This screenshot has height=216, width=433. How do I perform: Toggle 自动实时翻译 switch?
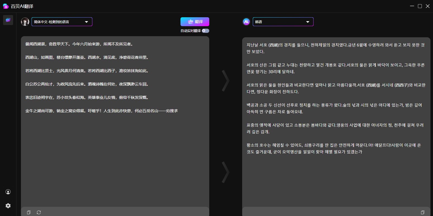click(205, 31)
